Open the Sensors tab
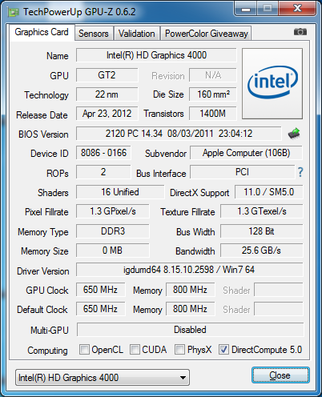Image resolution: width=322 pixels, height=397 pixels. tap(94, 34)
